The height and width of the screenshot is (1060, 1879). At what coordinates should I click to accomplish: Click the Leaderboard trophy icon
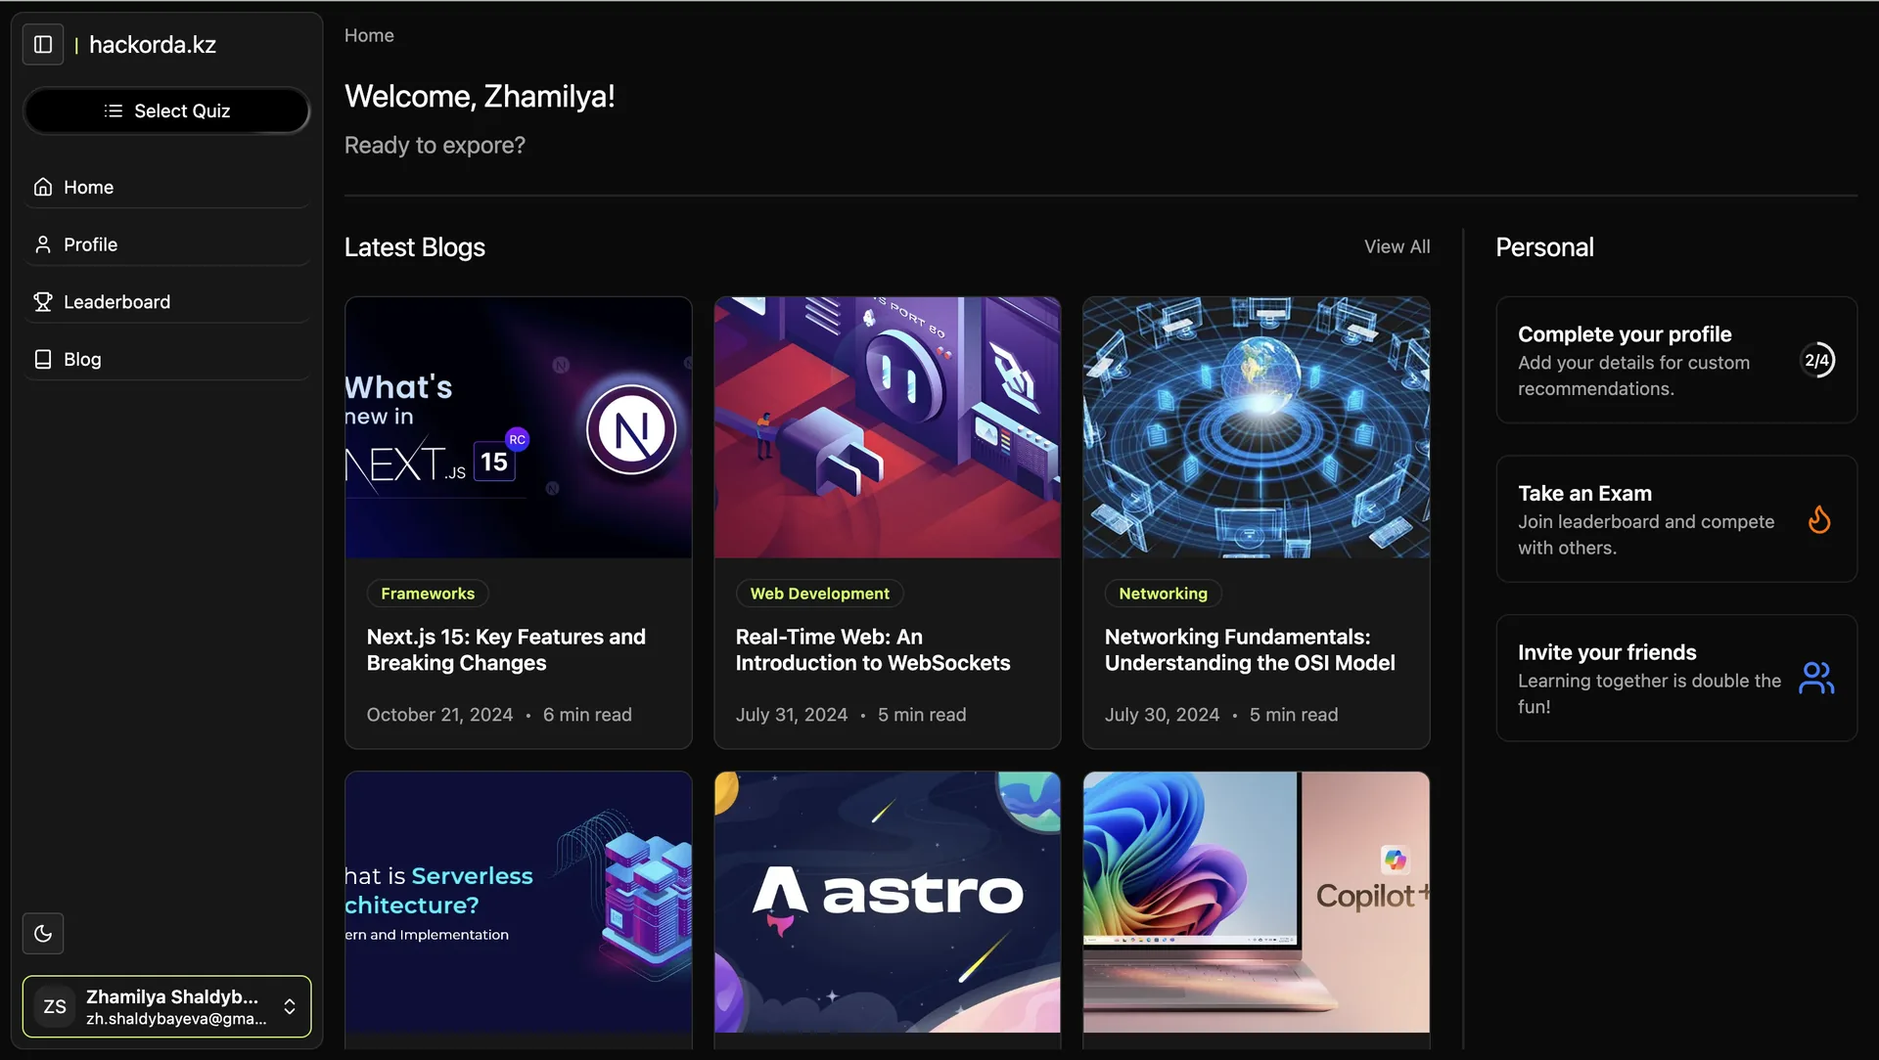(x=43, y=302)
